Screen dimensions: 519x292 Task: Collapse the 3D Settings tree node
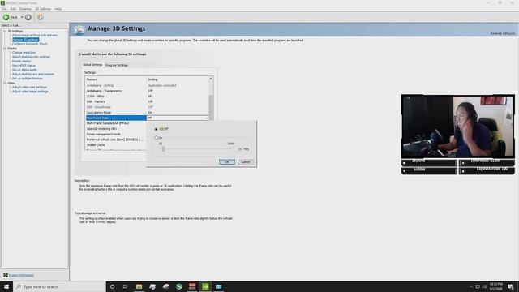click(x=5, y=31)
